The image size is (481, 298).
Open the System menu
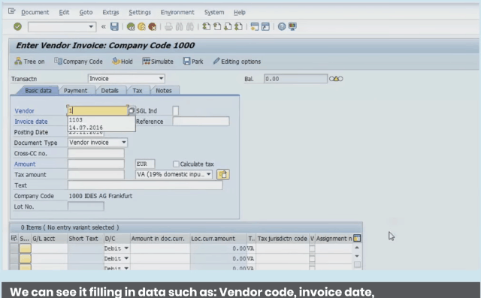point(214,12)
